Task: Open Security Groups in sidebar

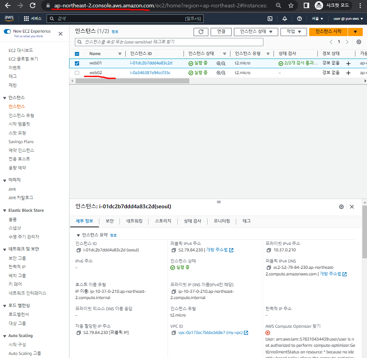Action: coord(17,258)
